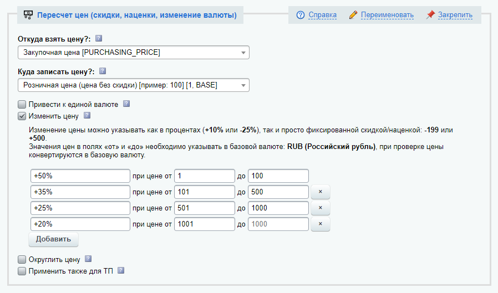Enable 'Привести к единой валюте' checkbox

point(22,104)
